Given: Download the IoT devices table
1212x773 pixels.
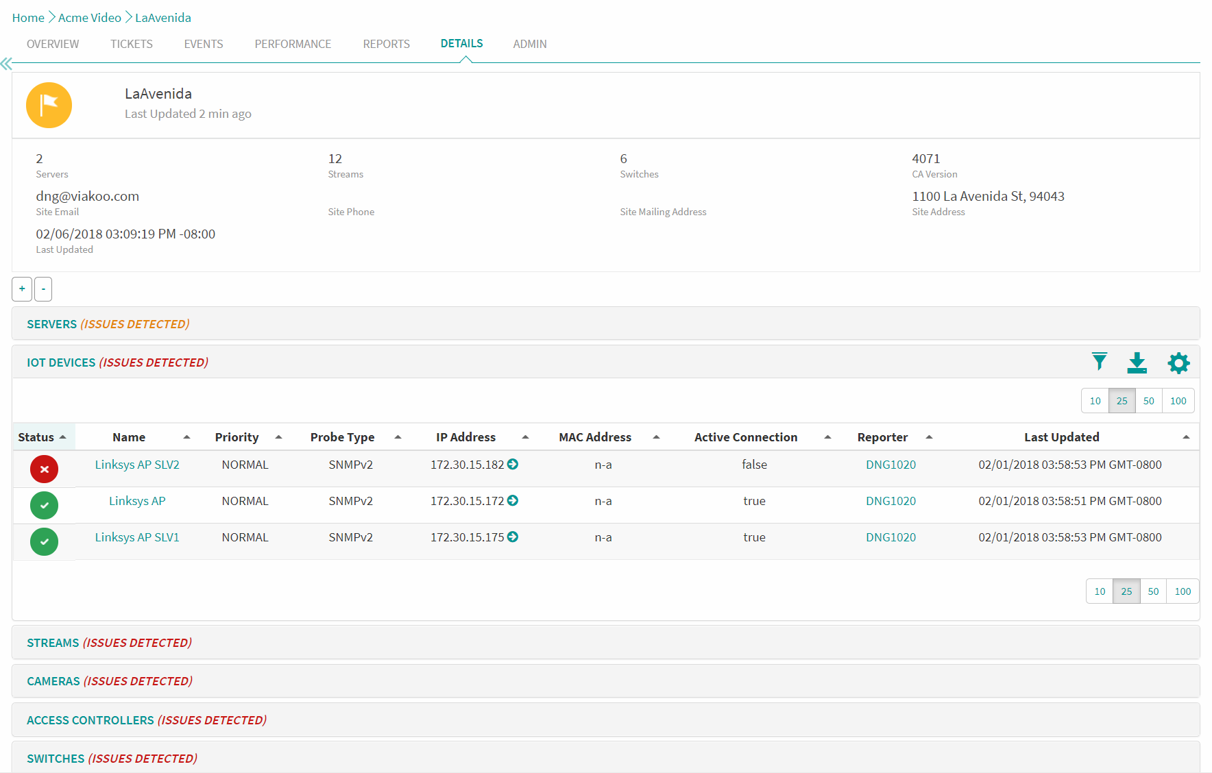Looking at the screenshot, I should [x=1137, y=363].
